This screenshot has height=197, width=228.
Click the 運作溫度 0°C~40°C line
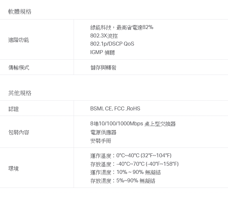131,156
